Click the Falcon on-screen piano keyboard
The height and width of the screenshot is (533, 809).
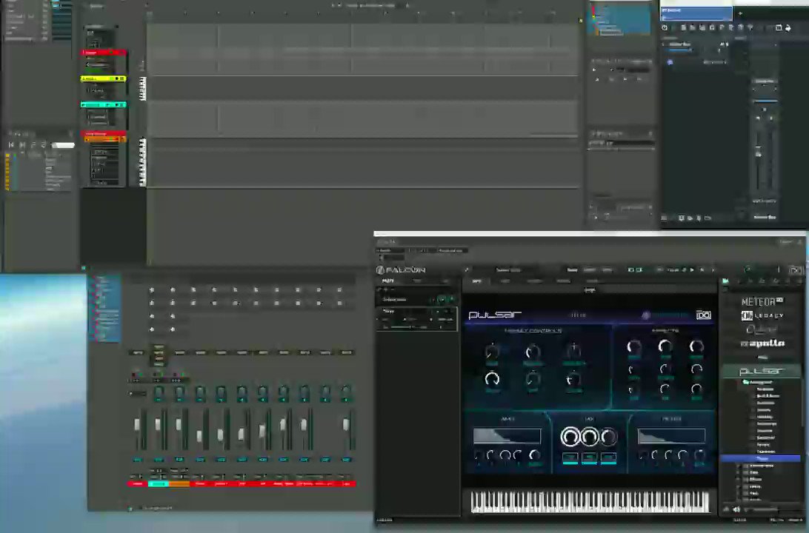(x=590, y=502)
